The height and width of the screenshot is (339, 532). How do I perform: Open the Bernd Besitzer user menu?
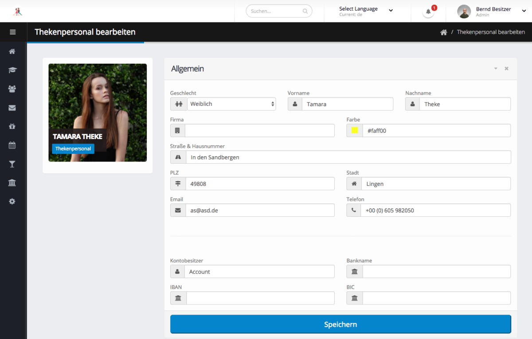[x=492, y=12]
